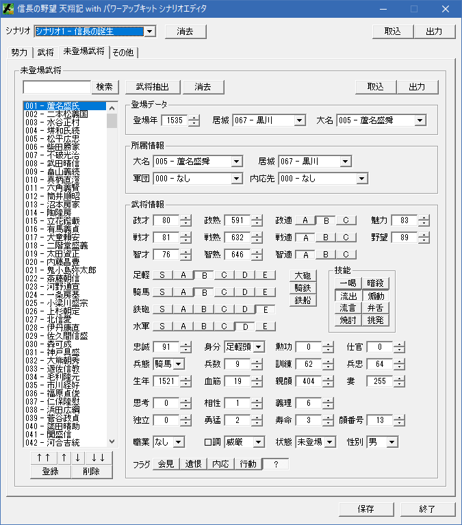The width and height of the screenshot is (462, 525).
Task: Click the move-to-bottom double down arrow
Action: click(98, 458)
